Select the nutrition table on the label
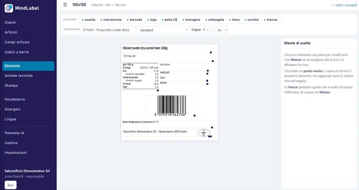359x190 pixels. coord(140,76)
